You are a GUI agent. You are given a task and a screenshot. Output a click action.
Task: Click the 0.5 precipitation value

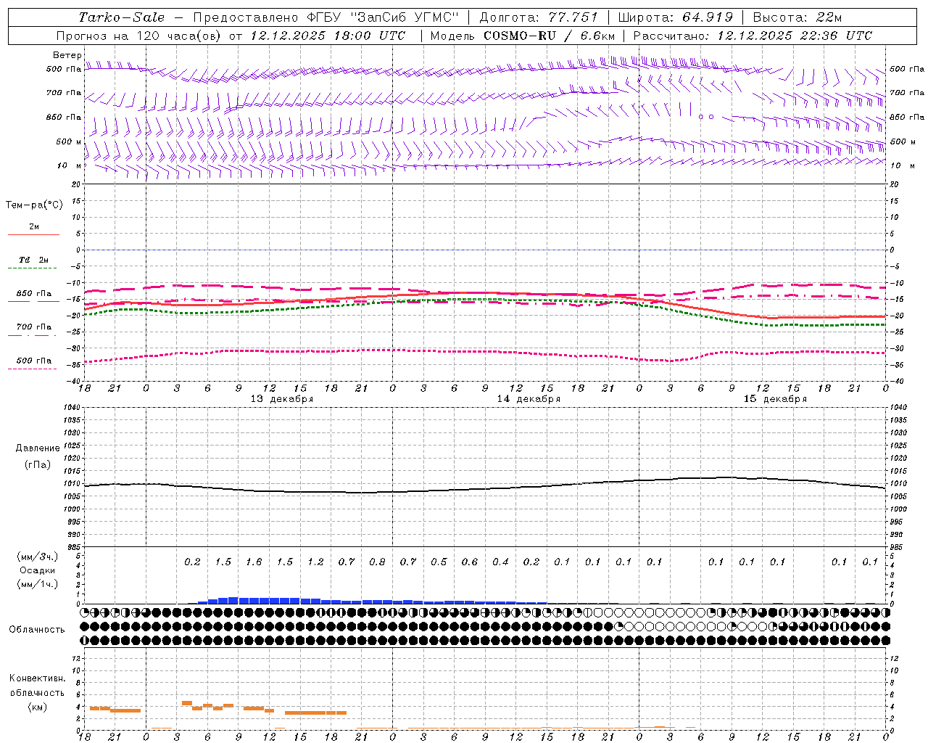click(x=439, y=562)
